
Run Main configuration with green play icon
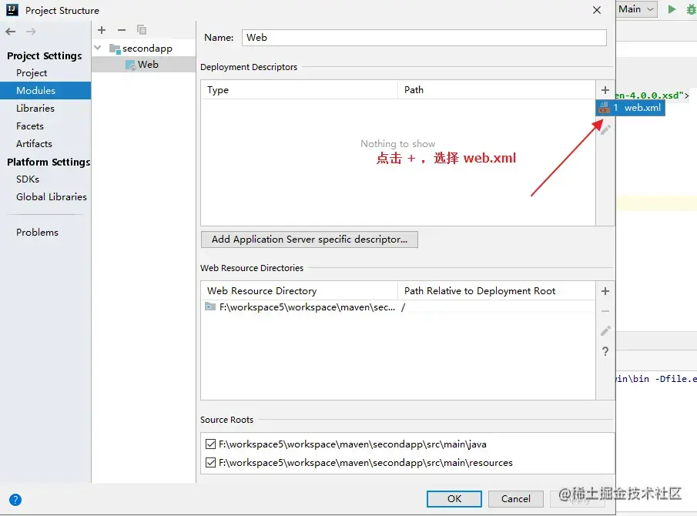672,9
